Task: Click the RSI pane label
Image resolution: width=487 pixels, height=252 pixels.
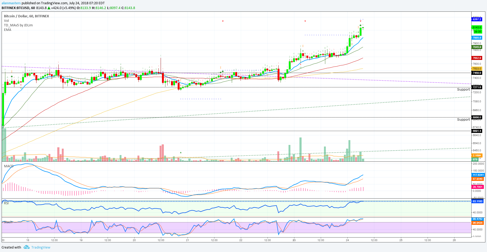Action: click(x=6, y=203)
